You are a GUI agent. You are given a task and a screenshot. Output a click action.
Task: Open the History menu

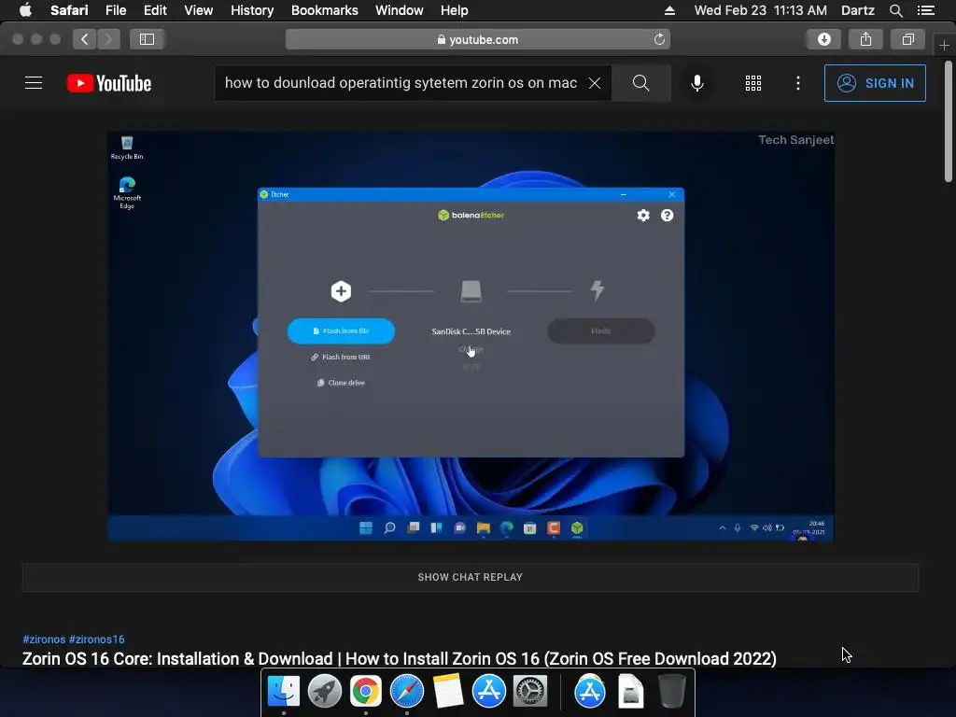(252, 10)
